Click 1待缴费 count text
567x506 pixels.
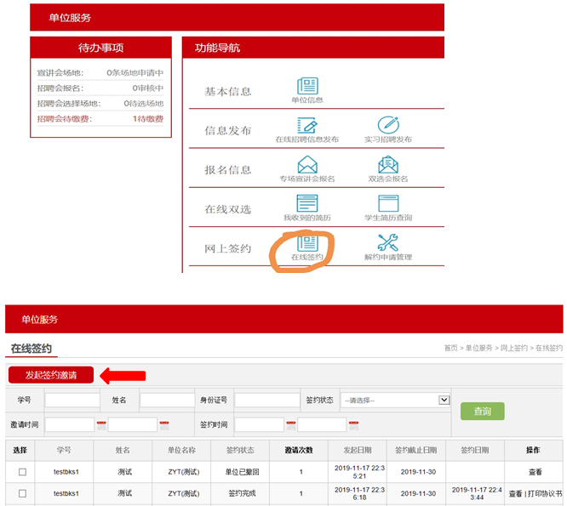pos(148,119)
